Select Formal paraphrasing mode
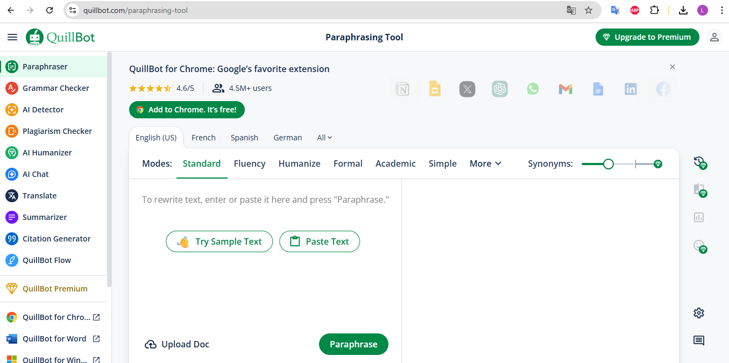 (348, 163)
